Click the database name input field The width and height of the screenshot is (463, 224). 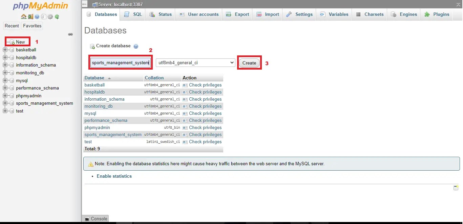click(x=120, y=63)
